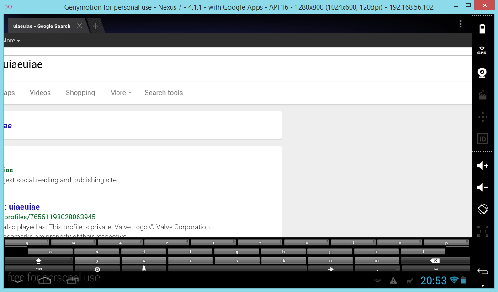Viewport: 498px width, 292px height.
Task: Open the GPS widget in sidebar
Action: [482, 50]
